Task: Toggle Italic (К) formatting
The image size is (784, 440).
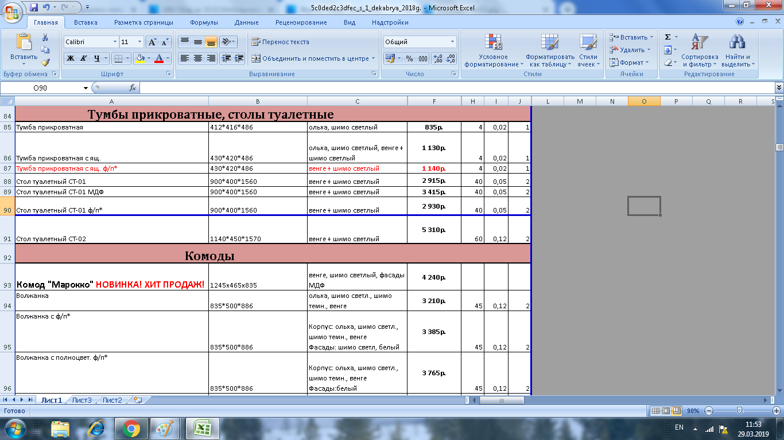Action: point(83,58)
